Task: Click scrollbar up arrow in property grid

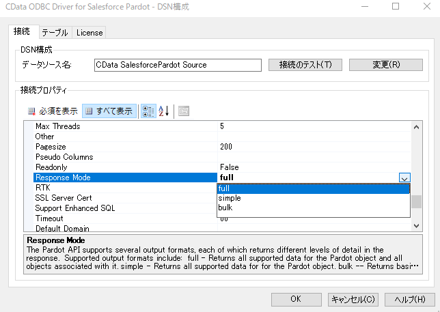Action: pyautogui.click(x=417, y=127)
